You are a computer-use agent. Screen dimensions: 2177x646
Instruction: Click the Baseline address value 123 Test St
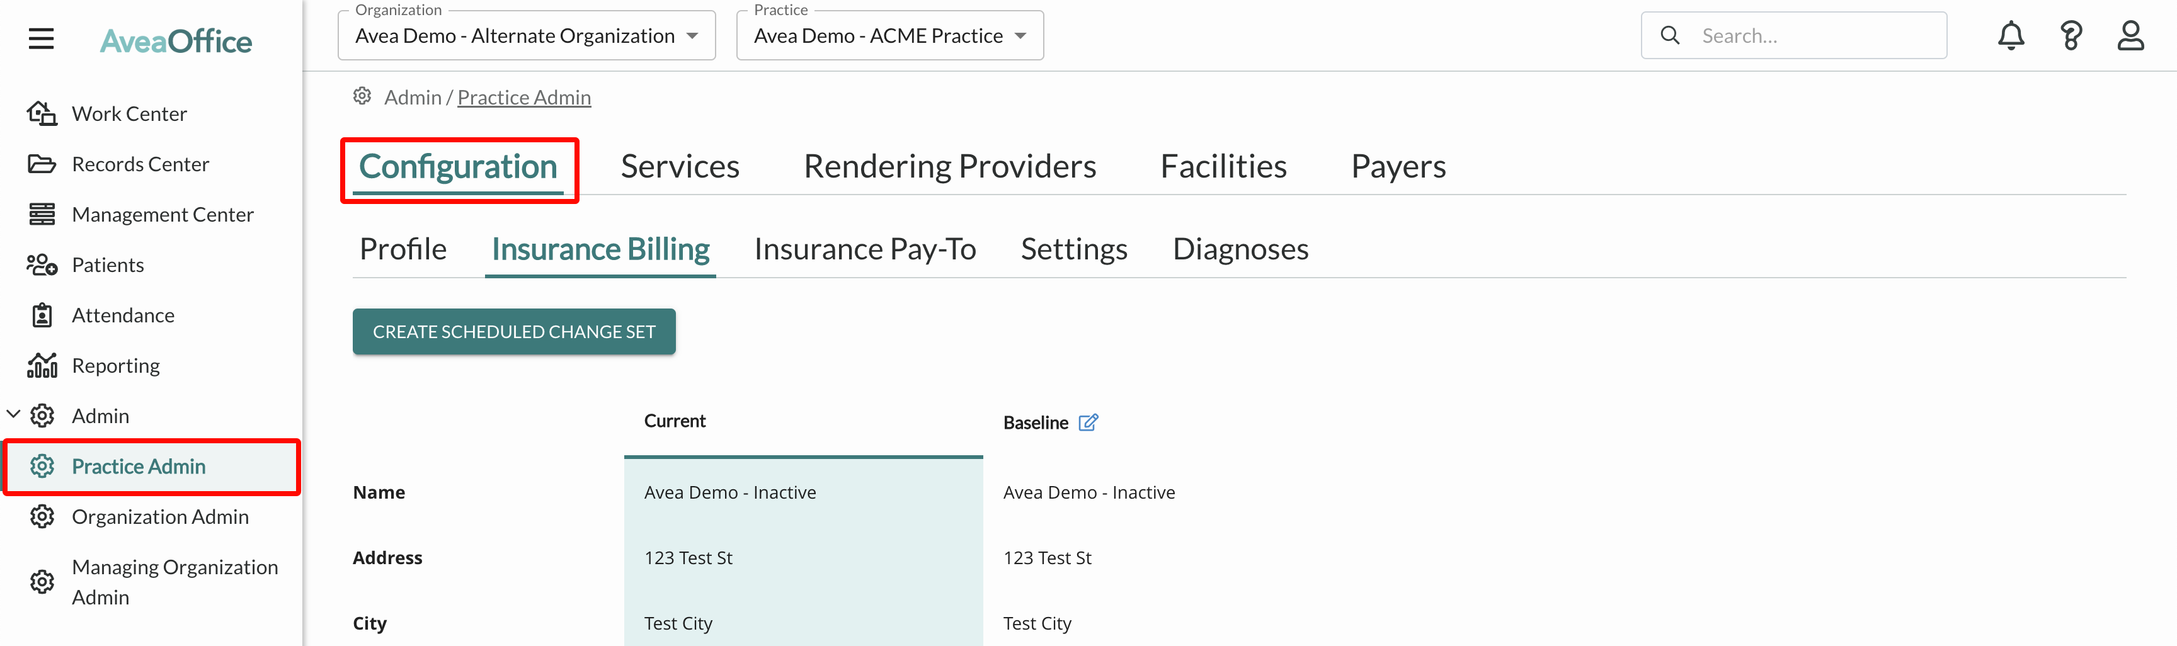(1047, 558)
